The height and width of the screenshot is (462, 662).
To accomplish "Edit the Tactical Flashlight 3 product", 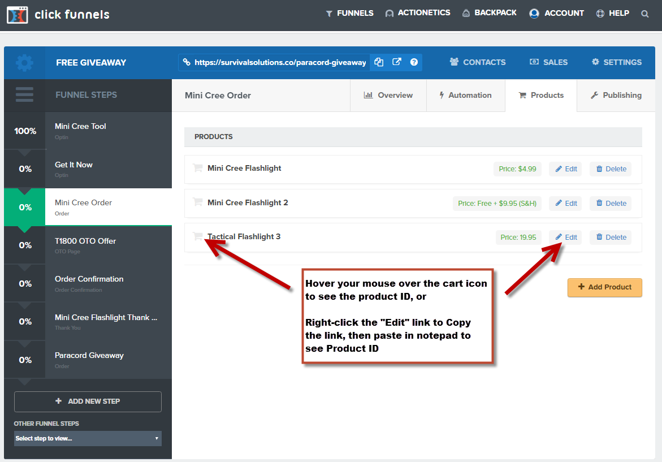I will point(565,238).
